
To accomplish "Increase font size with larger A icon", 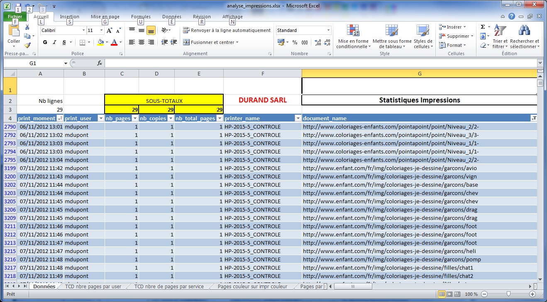I will [x=109, y=30].
